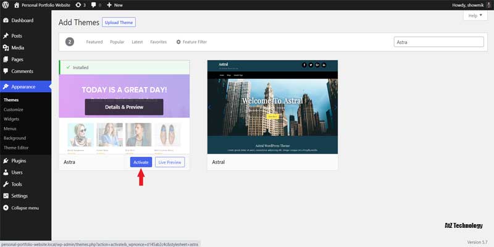This screenshot has width=494, height=247.
Task: Open the Themes submenu item
Action: point(11,100)
